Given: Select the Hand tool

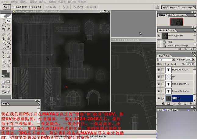Looking at the screenshot, I should tap(4, 66).
